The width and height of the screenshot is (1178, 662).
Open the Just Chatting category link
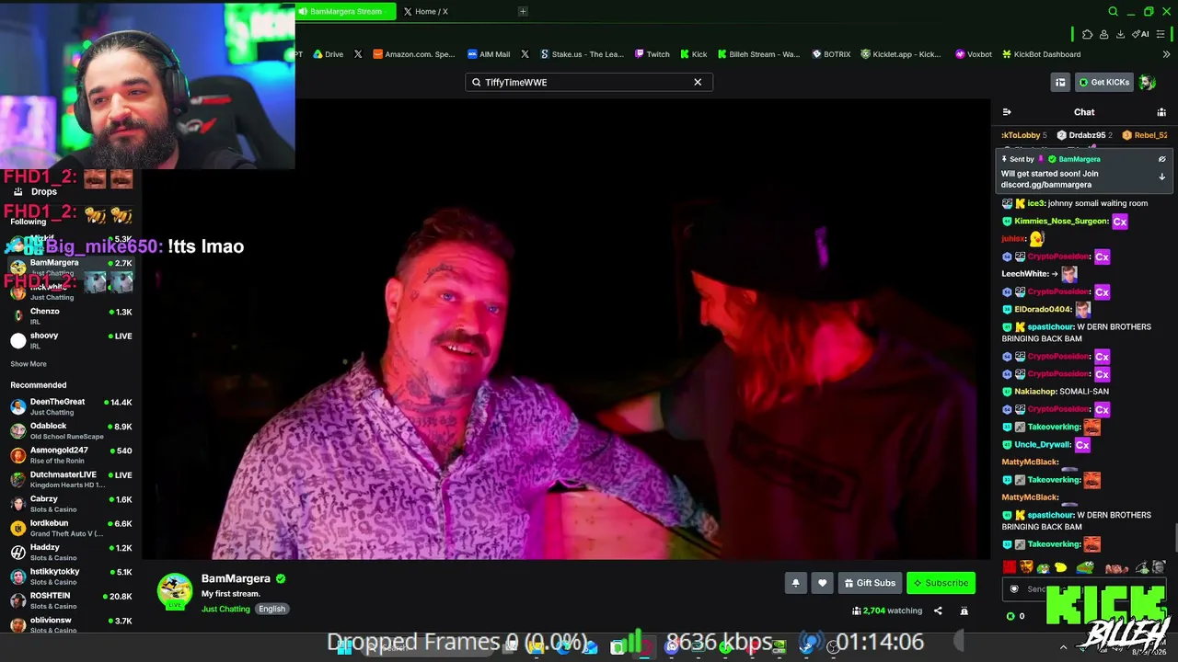[x=225, y=609]
